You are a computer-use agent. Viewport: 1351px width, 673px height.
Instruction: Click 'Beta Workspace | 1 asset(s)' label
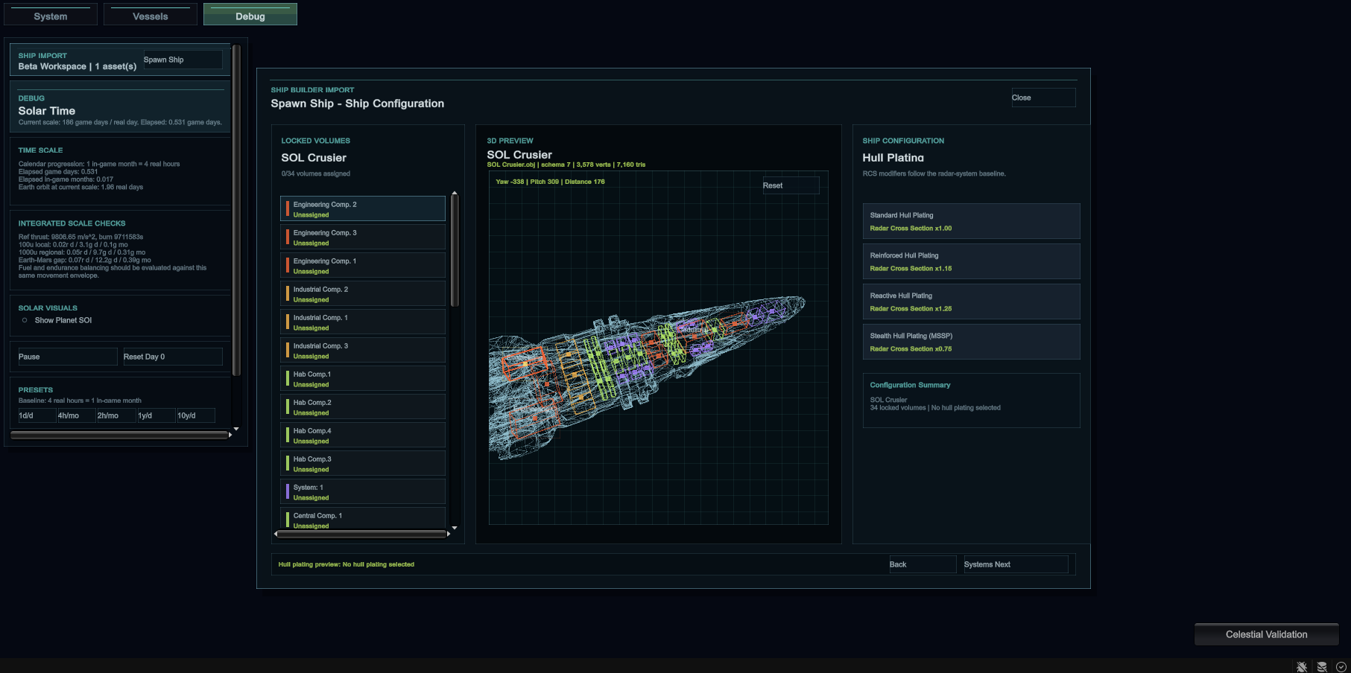77,66
